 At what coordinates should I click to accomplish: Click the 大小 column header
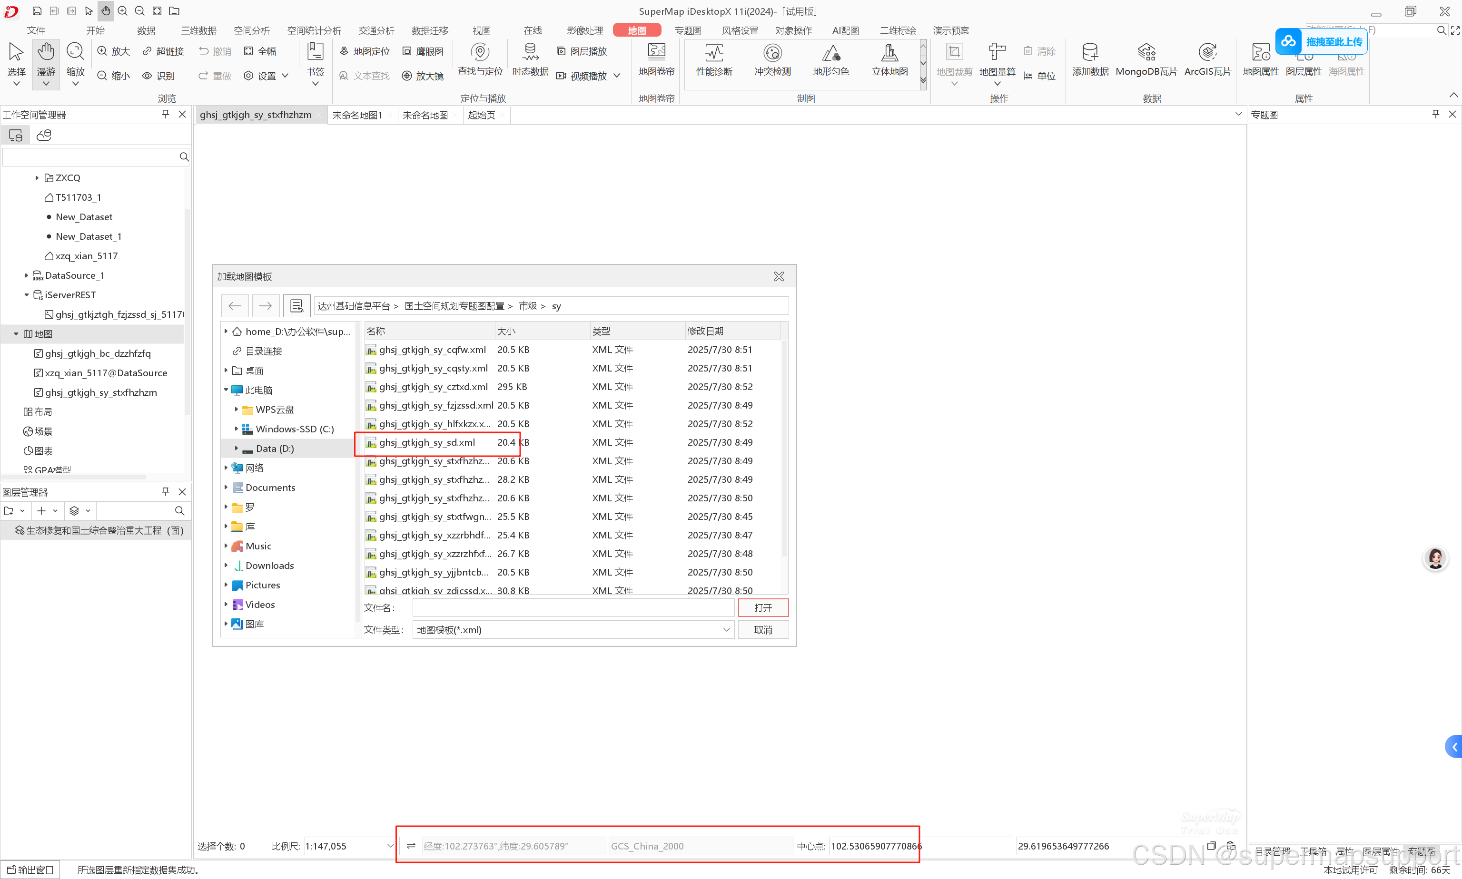(x=542, y=331)
